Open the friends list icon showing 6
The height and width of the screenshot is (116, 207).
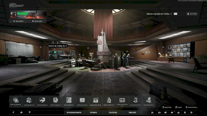click(x=159, y=112)
